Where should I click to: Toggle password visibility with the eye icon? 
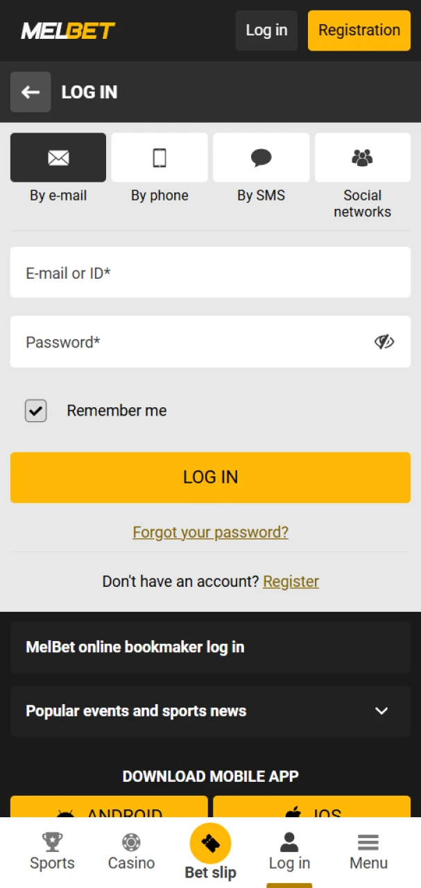click(x=384, y=341)
